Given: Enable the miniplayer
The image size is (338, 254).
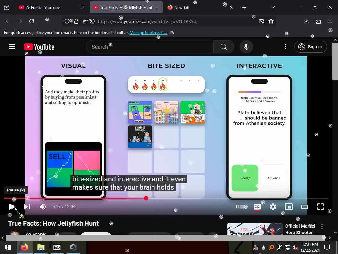Looking at the screenshot, I should coord(288,207).
